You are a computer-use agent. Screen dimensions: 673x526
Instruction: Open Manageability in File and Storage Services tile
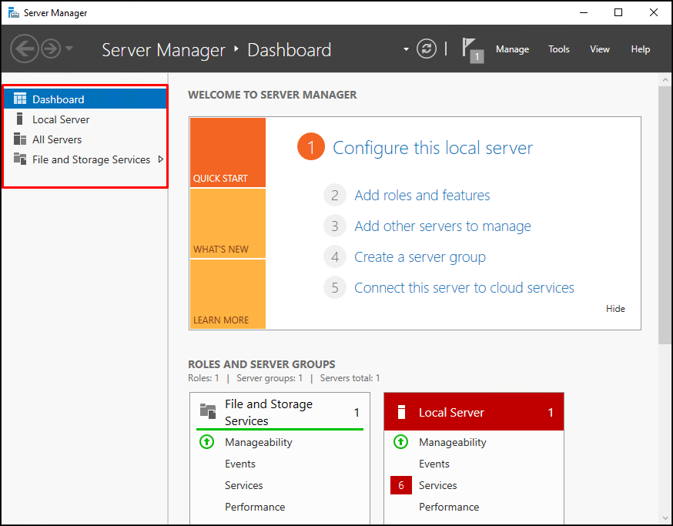click(259, 442)
